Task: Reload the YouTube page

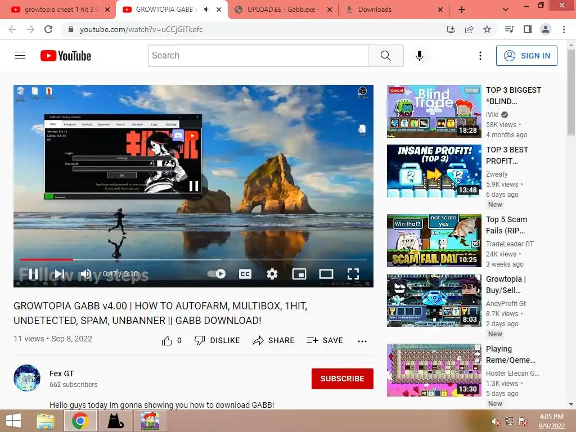Action: tap(48, 29)
